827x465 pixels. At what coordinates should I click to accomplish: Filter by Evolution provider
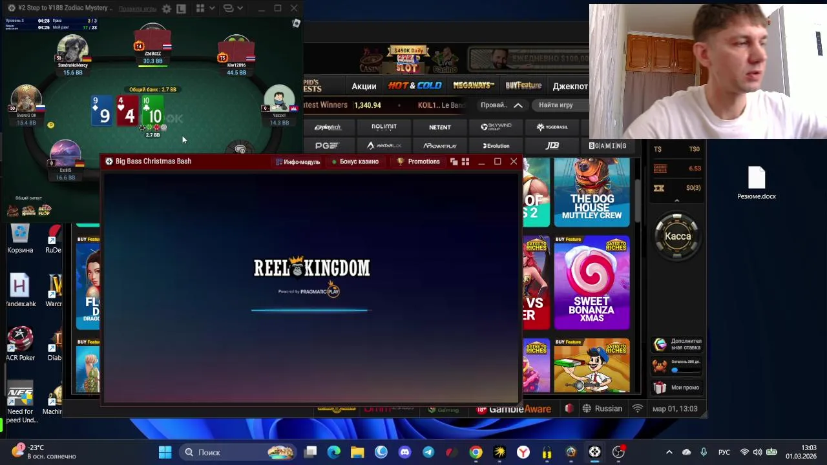tap(496, 146)
